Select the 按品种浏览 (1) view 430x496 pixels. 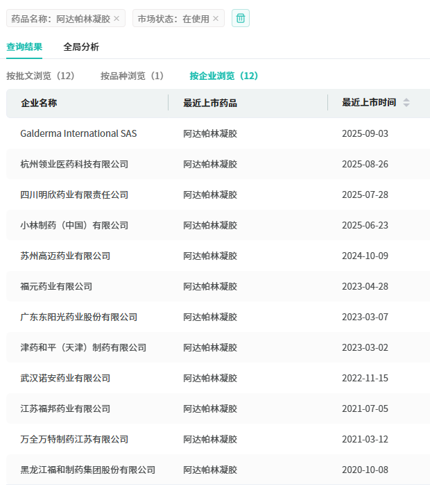click(x=132, y=76)
